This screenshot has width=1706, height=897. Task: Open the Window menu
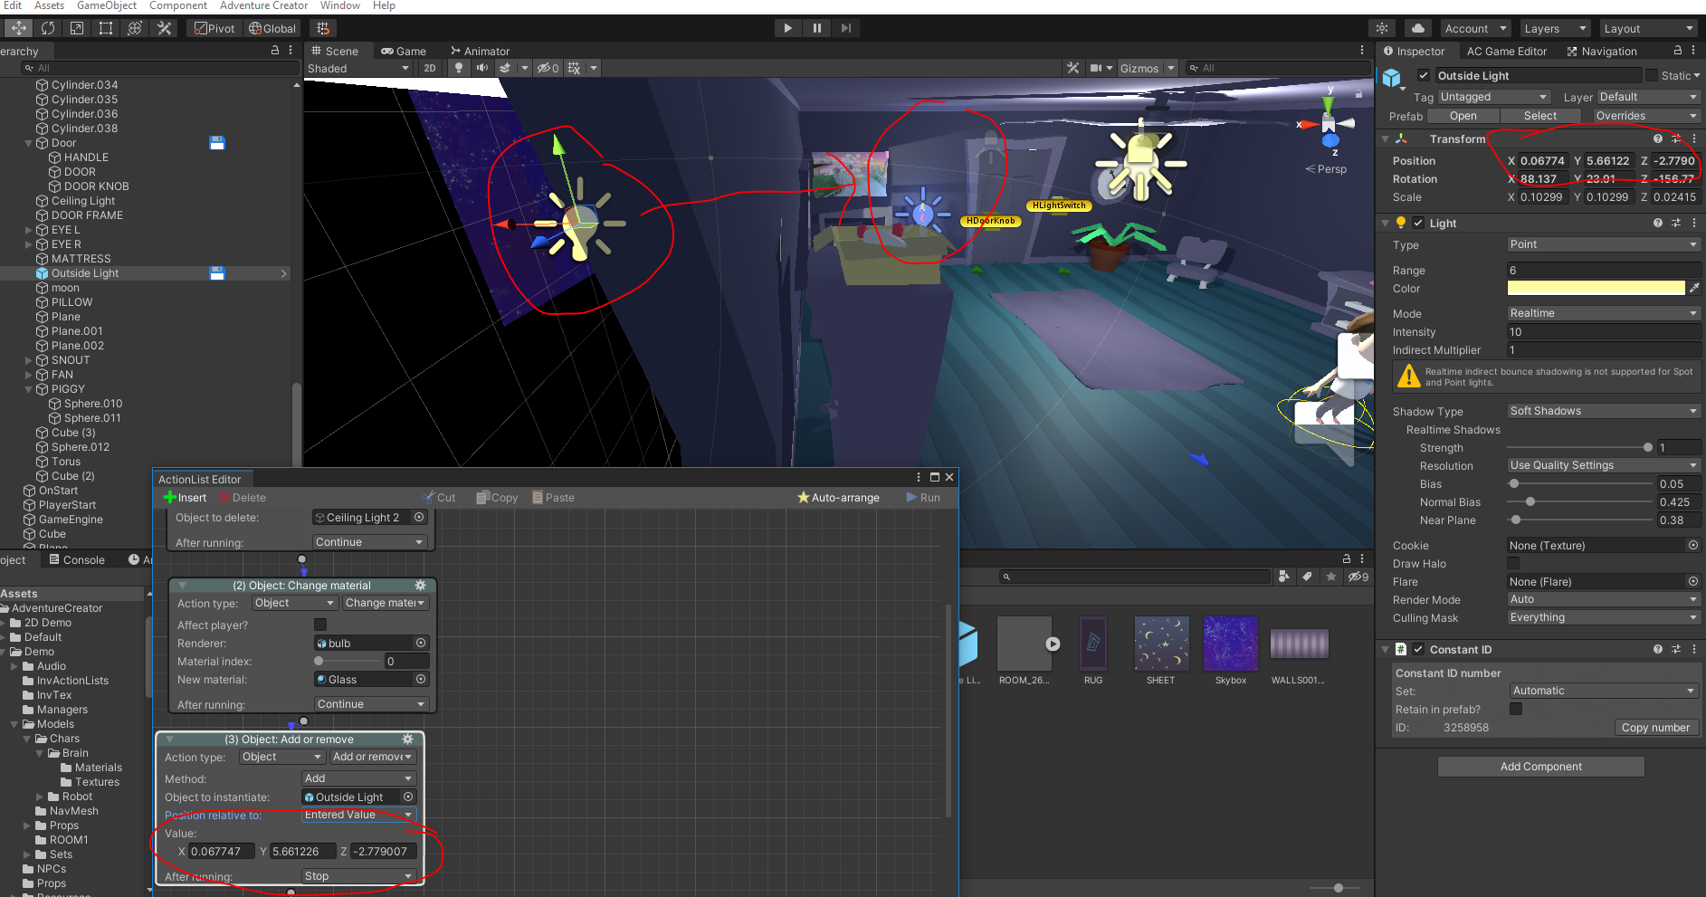tap(340, 5)
